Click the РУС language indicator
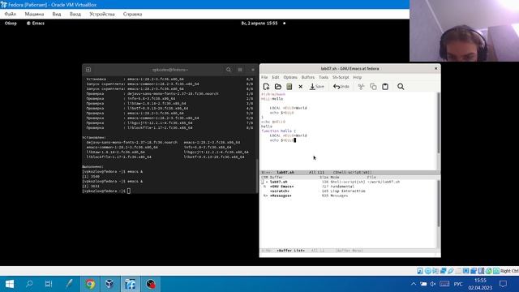This screenshot has width=519, height=292. [458, 284]
